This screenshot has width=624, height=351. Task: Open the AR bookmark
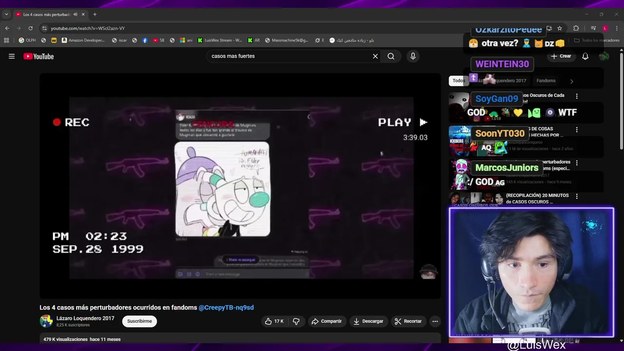click(254, 40)
